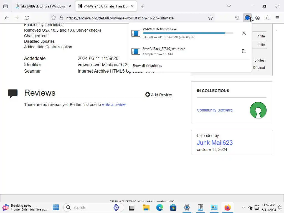Click the VMWare16Ultimate.exe download progress bar
This screenshot has height=213, width=284.
pos(188,33)
